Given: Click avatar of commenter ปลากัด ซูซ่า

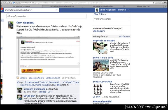Looking at the screenshot, I should [x=20, y=97].
